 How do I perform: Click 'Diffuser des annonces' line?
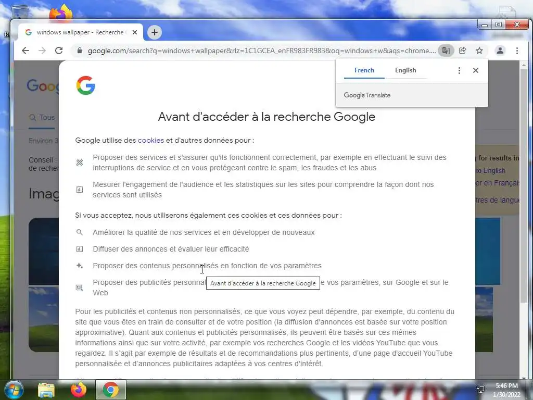click(171, 249)
